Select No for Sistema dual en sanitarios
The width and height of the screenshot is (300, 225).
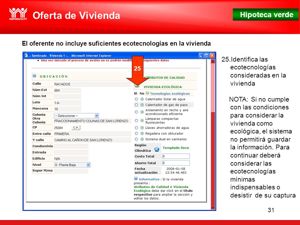[142, 139]
